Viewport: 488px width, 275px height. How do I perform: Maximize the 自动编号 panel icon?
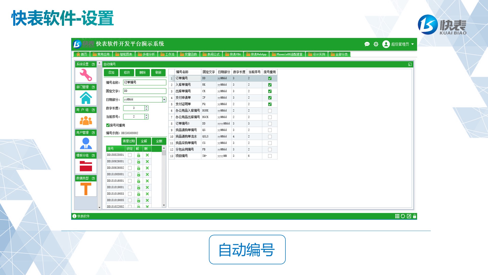[410, 64]
